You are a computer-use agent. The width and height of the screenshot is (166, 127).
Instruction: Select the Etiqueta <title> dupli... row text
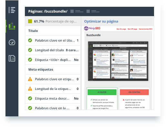(x=53, y=60)
